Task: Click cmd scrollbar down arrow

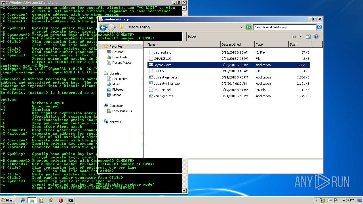Action: pos(184,191)
